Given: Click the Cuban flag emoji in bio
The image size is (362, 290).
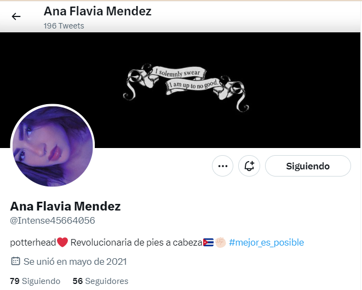Looking at the screenshot, I should pyautogui.click(x=208, y=242).
